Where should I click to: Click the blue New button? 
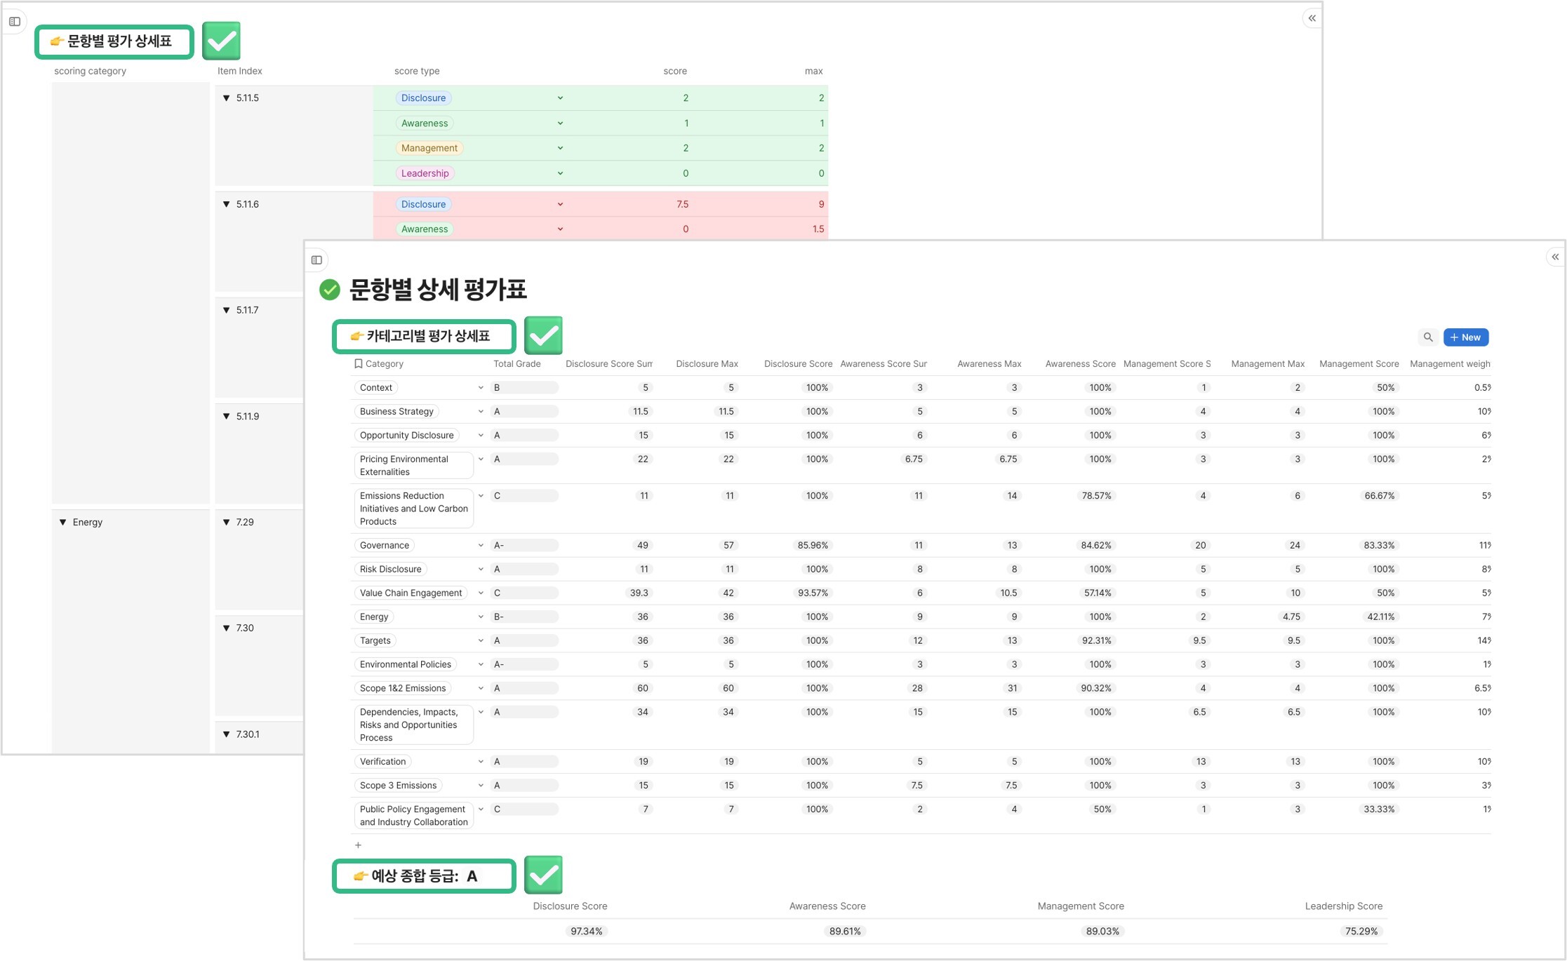pyautogui.click(x=1465, y=337)
